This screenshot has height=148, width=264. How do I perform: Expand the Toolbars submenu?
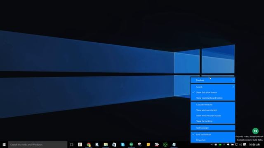[213, 80]
